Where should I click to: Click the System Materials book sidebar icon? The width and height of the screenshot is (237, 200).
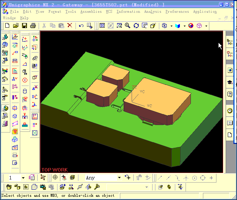click(x=230, y=123)
